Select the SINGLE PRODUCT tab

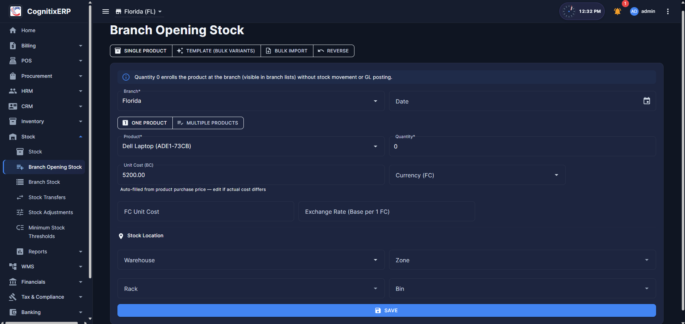point(141,51)
